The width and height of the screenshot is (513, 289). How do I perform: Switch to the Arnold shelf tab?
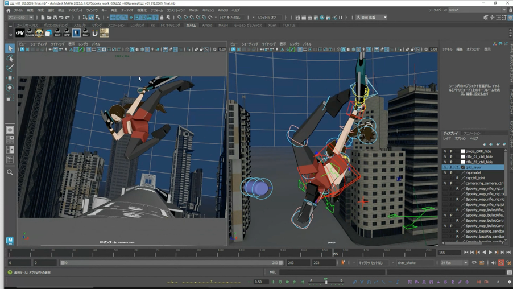[207, 25]
